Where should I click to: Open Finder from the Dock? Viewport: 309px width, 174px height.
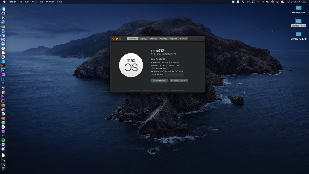3,9
